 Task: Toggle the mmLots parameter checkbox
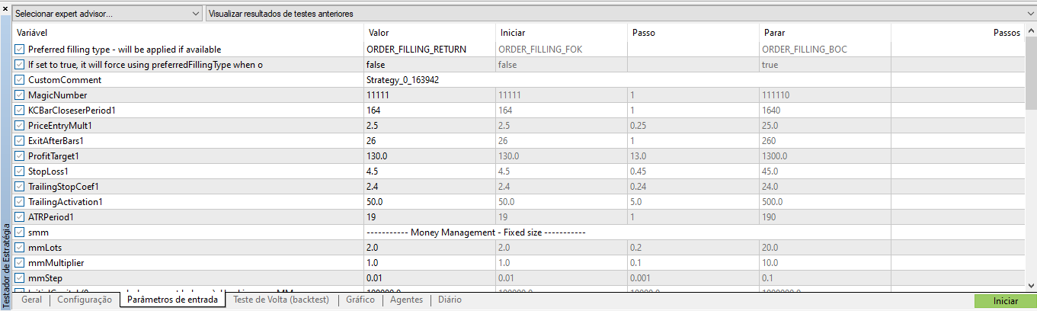19,248
